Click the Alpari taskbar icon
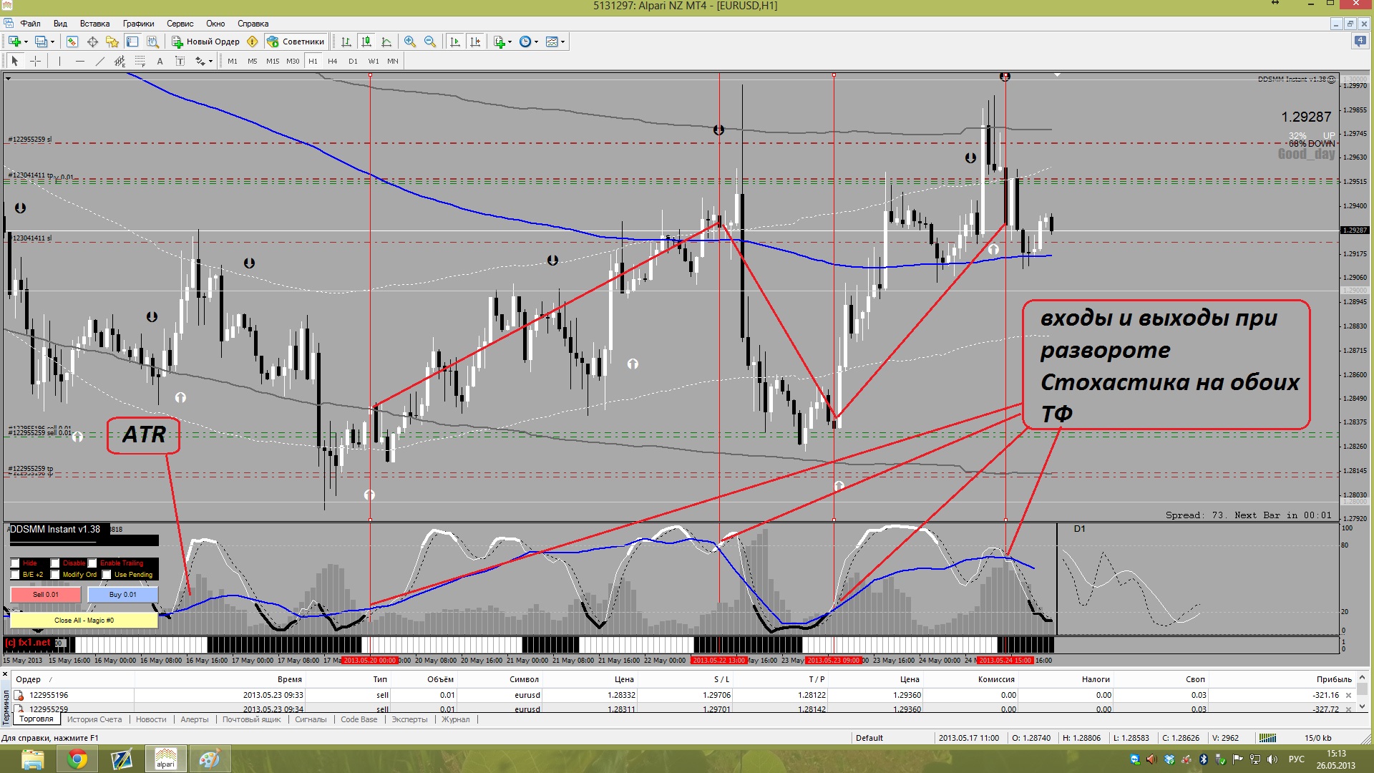Viewport: 1374px width, 773px height. click(166, 759)
